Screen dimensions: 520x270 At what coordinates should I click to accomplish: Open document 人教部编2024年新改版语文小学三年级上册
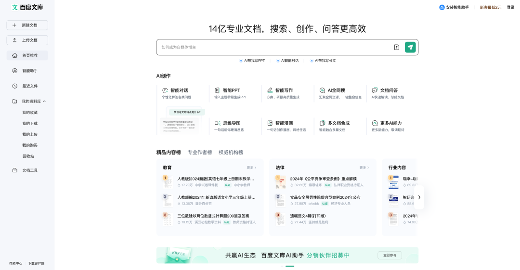click(216, 197)
